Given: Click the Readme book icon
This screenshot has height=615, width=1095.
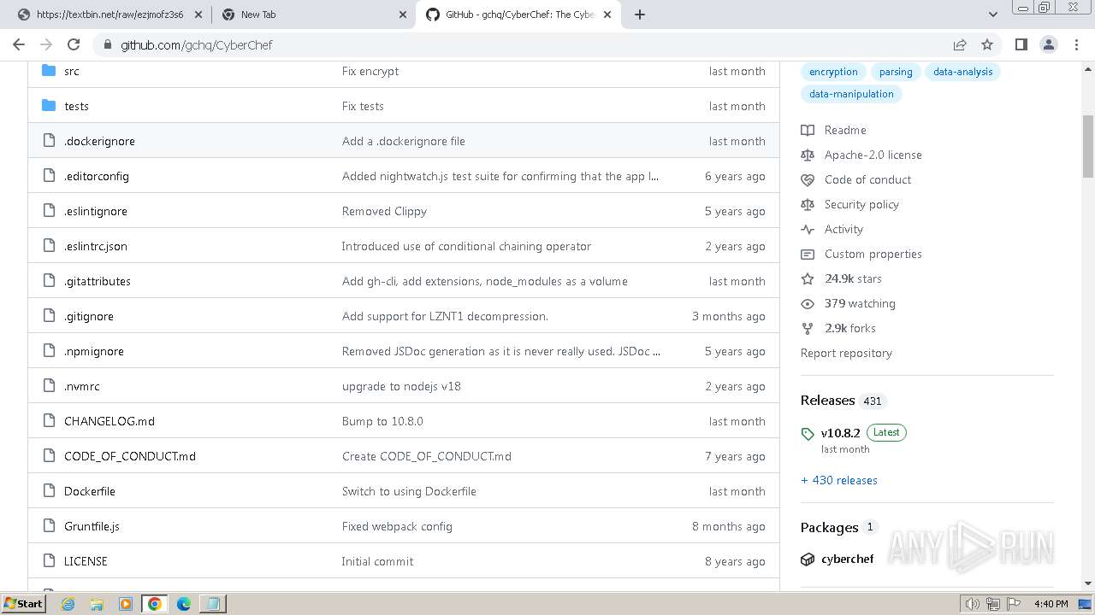Looking at the screenshot, I should pyautogui.click(x=808, y=130).
